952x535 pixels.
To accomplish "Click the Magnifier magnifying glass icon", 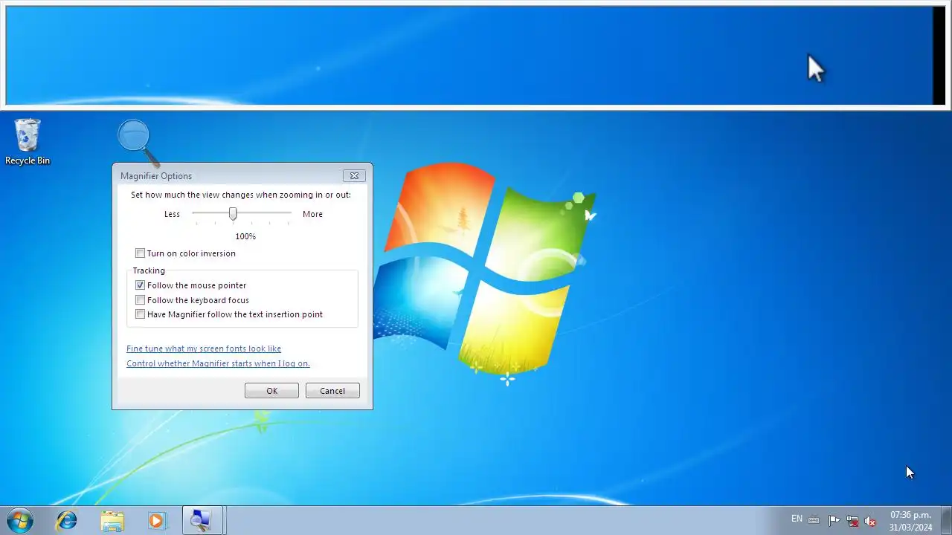I will [x=138, y=143].
